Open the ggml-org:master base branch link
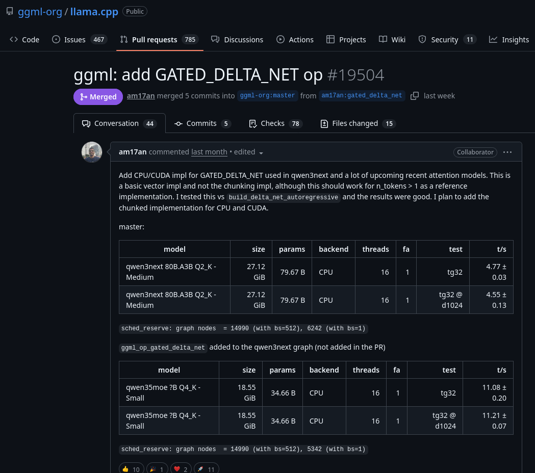535x473 pixels. 267,96
